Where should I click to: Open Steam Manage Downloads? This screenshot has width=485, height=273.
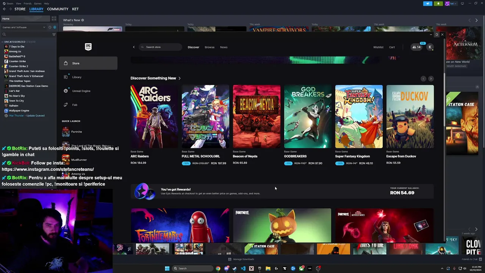coord(241,259)
